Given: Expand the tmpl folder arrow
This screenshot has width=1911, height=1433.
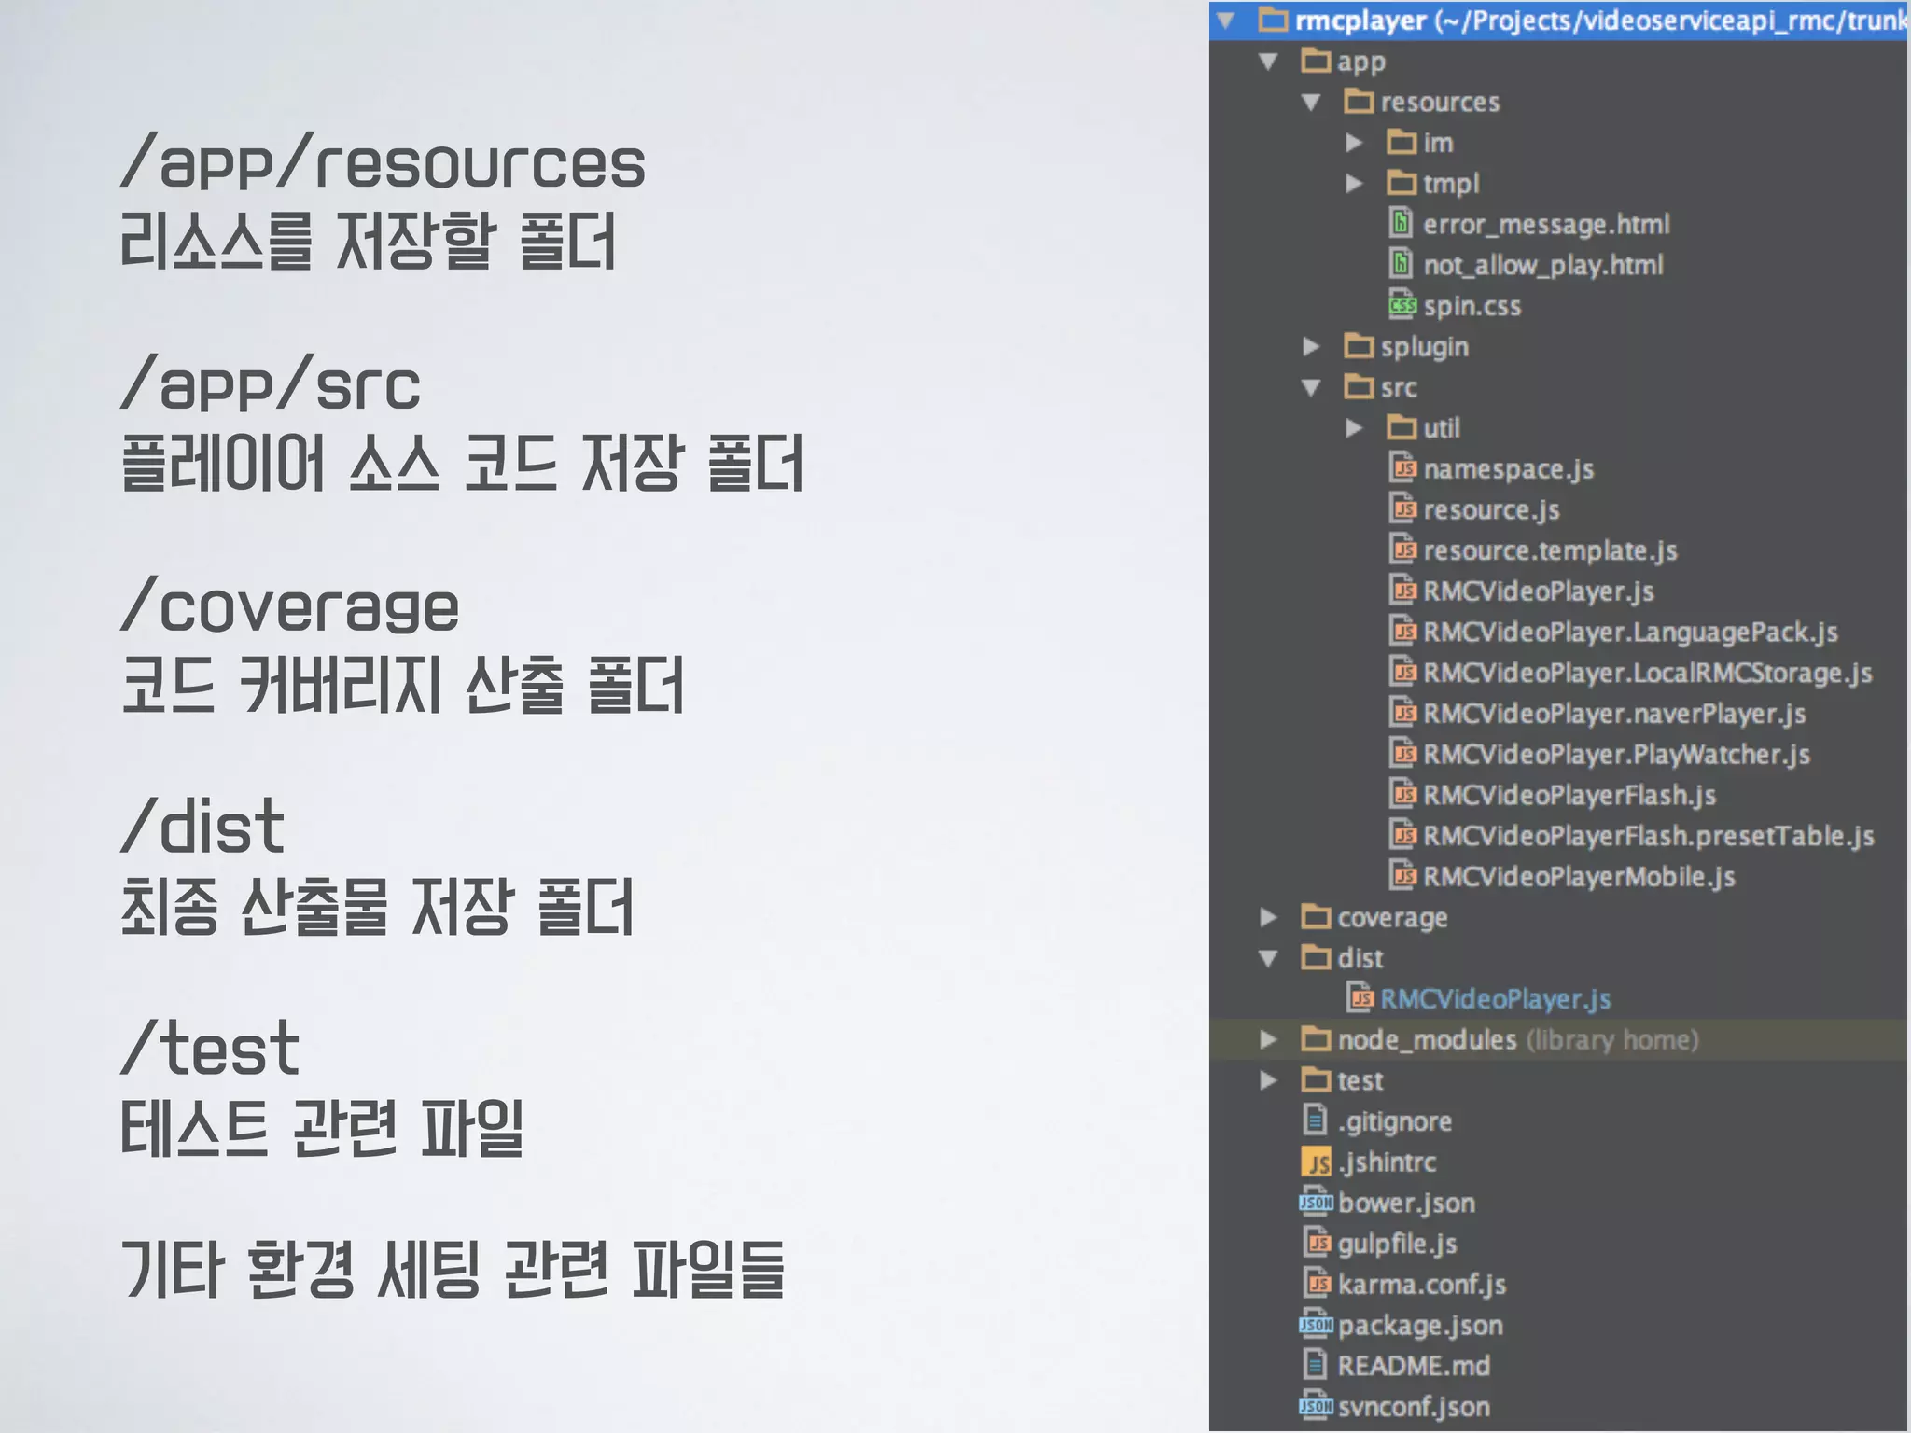Looking at the screenshot, I should (x=1354, y=184).
